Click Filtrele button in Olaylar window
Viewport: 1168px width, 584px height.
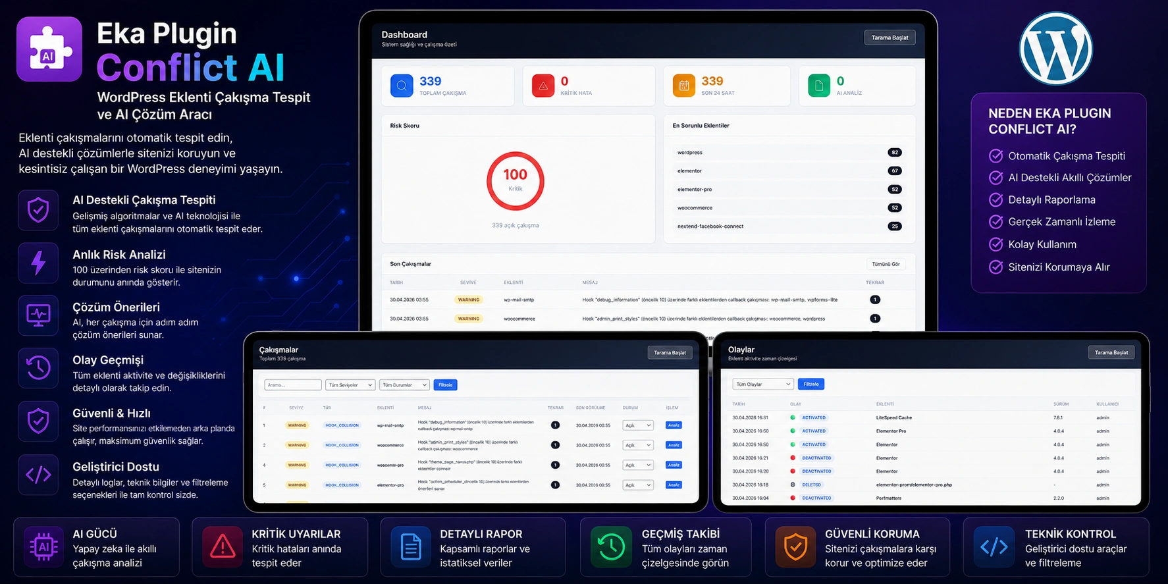coord(811,384)
